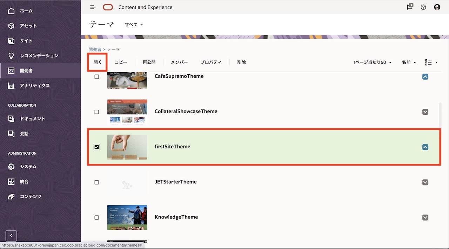
Task: Click the 開く button in toolbar
Action: pyautogui.click(x=98, y=62)
